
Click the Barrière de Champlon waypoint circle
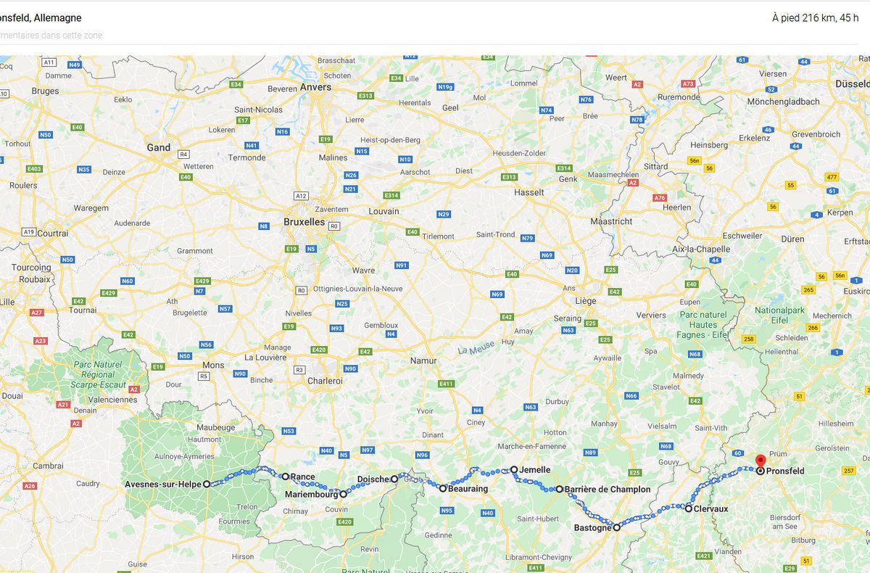click(x=559, y=489)
